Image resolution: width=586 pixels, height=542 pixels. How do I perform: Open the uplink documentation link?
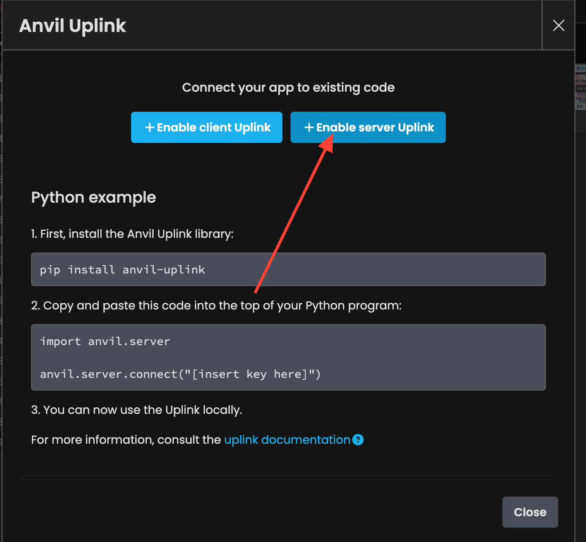pyautogui.click(x=287, y=440)
